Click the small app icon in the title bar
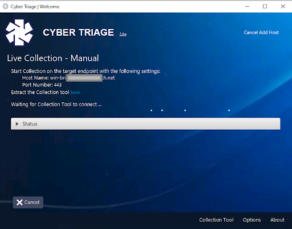This screenshot has height=229, width=292. (6, 6)
